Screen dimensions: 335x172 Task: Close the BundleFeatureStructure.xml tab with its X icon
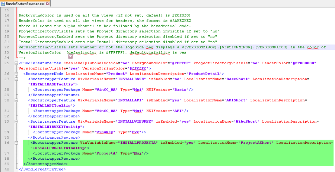tap(47, 4)
